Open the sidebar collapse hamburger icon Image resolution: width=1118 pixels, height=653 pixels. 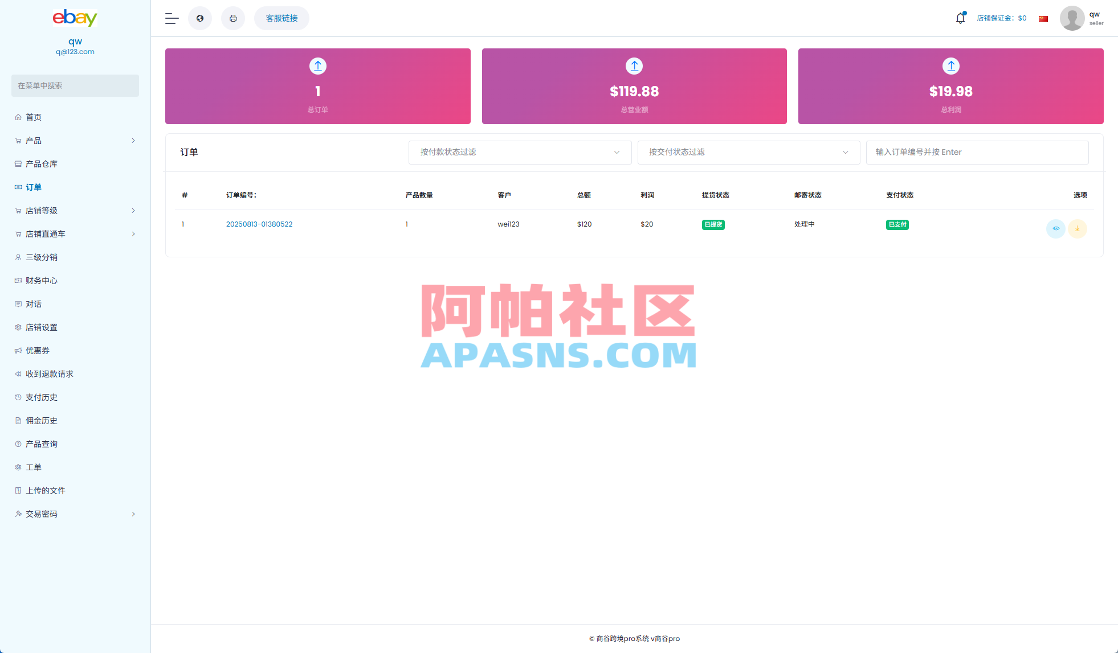pos(171,18)
